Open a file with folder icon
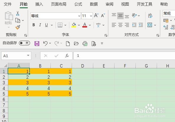The image size is (175, 122). click(76, 43)
